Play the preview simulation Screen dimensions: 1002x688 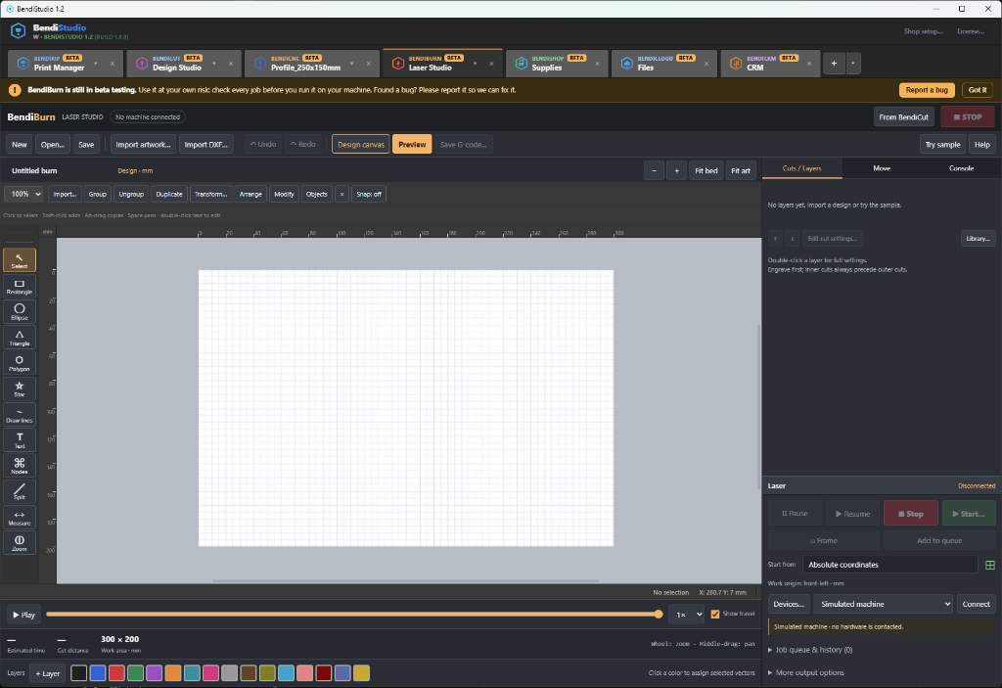(x=23, y=615)
